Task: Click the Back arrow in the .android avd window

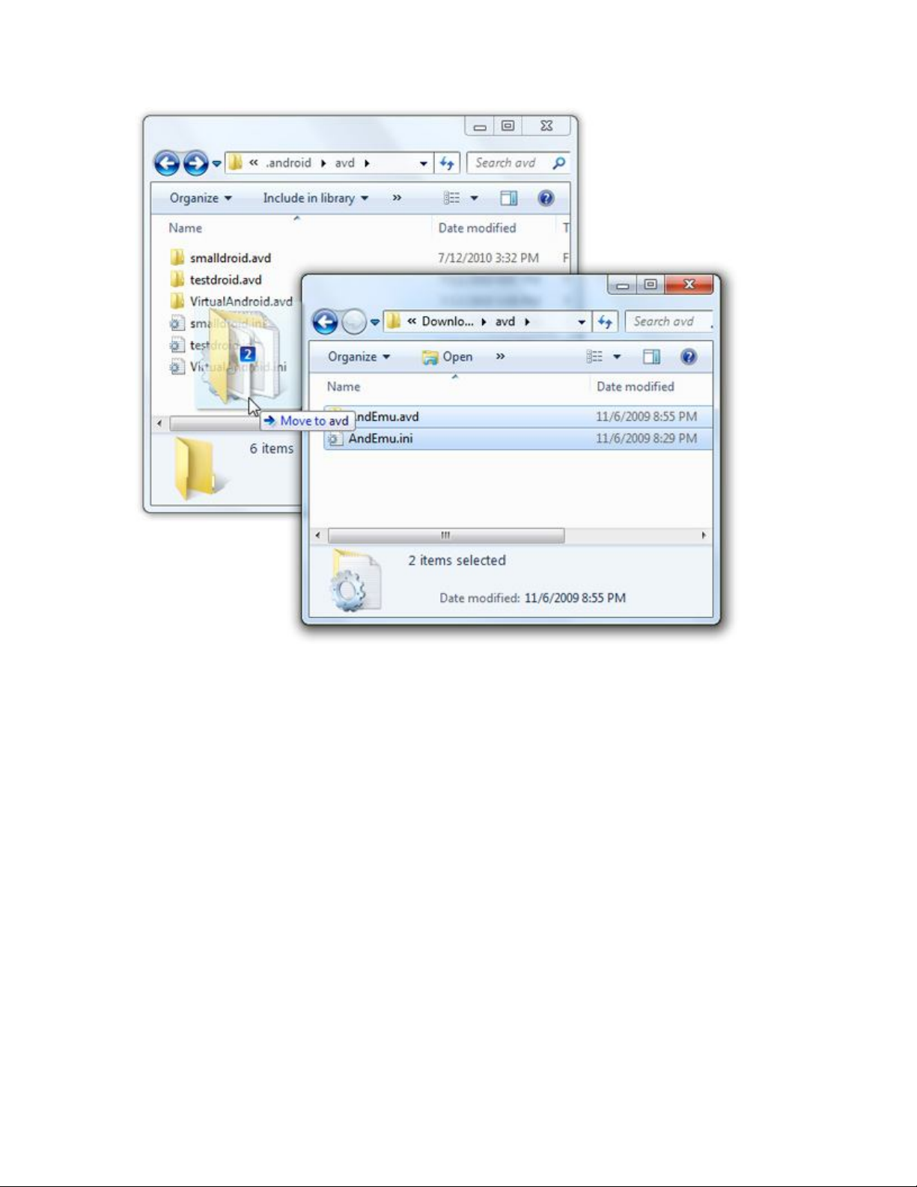Action: [166, 163]
